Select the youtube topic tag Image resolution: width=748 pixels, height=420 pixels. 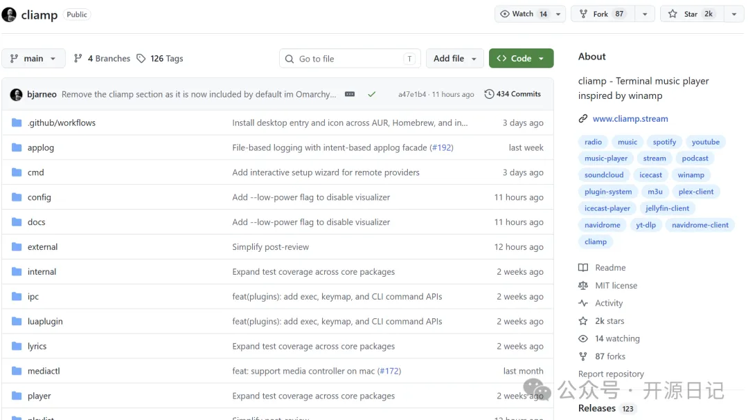(706, 142)
